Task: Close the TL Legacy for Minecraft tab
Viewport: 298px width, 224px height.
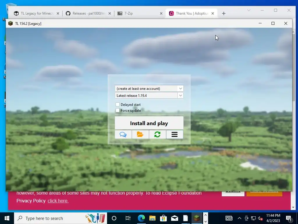Action: pos(58,13)
